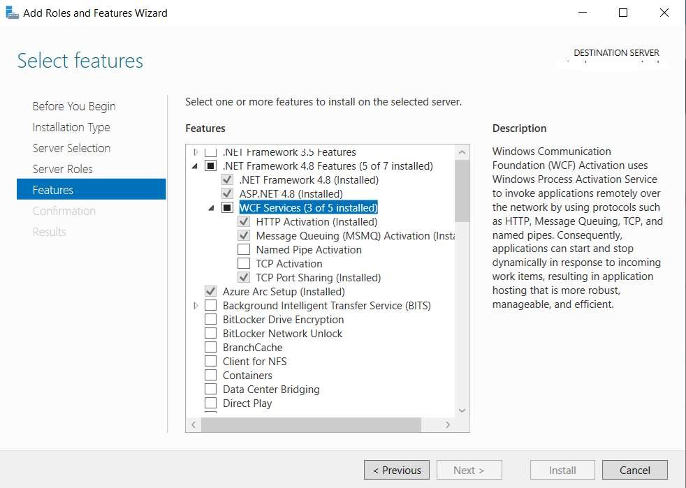The width and height of the screenshot is (686, 488).
Task: Click the vertical scrollbar thumb in features list
Action: coord(462,190)
